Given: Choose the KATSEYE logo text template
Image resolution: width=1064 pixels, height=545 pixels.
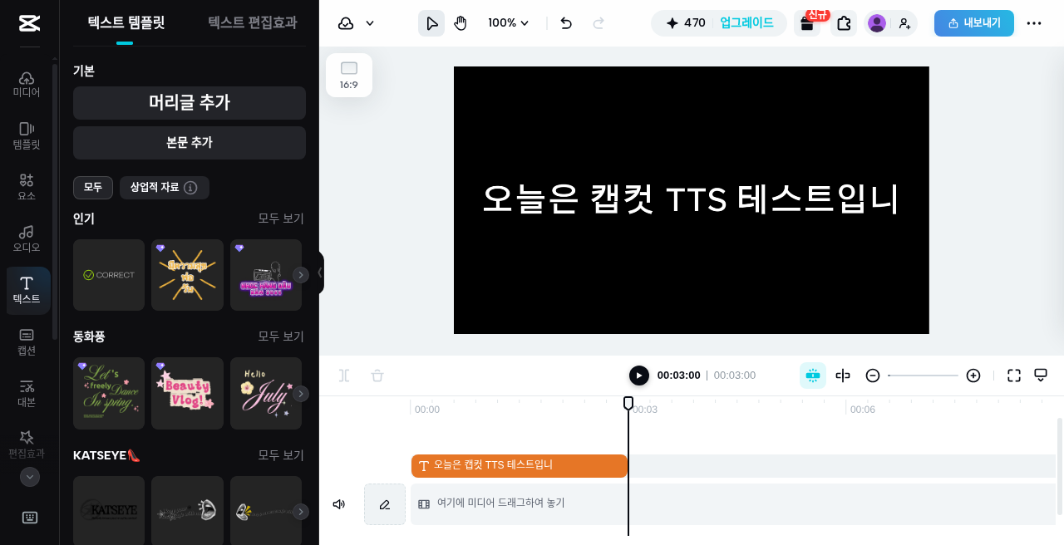Looking at the screenshot, I should pos(109,510).
